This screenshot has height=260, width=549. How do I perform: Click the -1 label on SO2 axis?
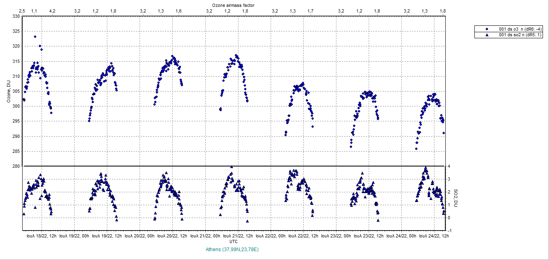449,231
